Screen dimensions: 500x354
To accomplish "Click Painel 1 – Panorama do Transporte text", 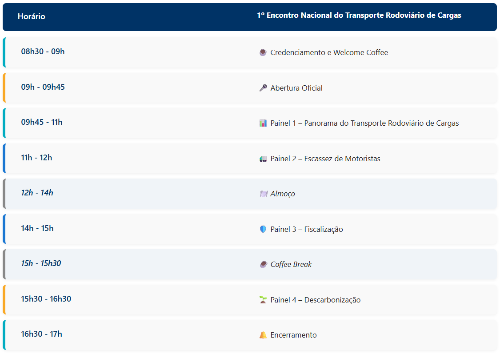I will [364, 123].
